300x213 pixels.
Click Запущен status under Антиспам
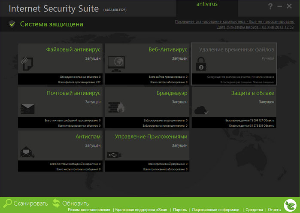point(93,146)
